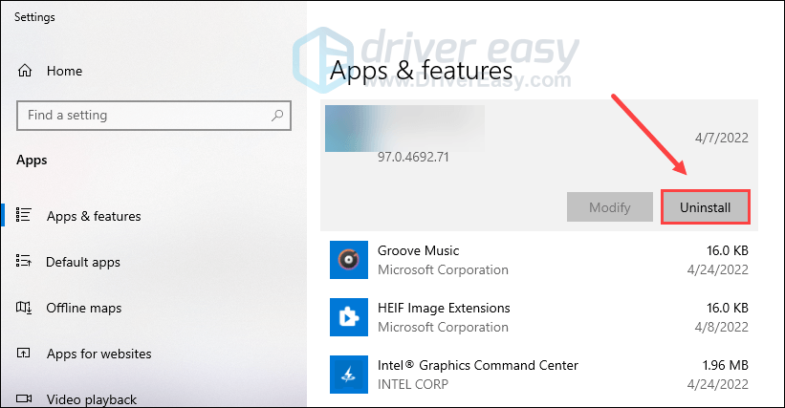The width and height of the screenshot is (785, 408).
Task: Click the Apps section heading in sidebar
Action: point(32,161)
